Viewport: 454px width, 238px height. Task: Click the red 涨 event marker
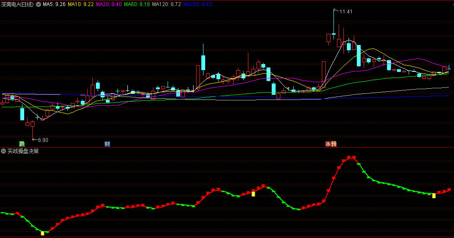[x=328, y=144]
